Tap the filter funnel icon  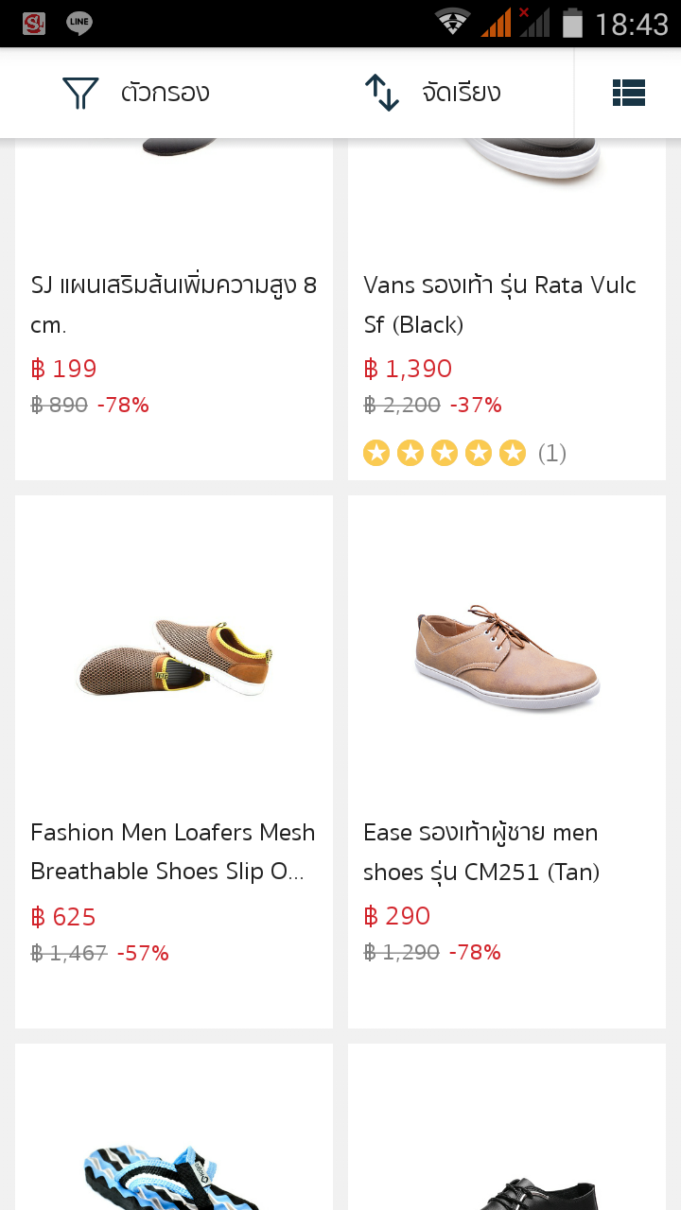click(80, 93)
